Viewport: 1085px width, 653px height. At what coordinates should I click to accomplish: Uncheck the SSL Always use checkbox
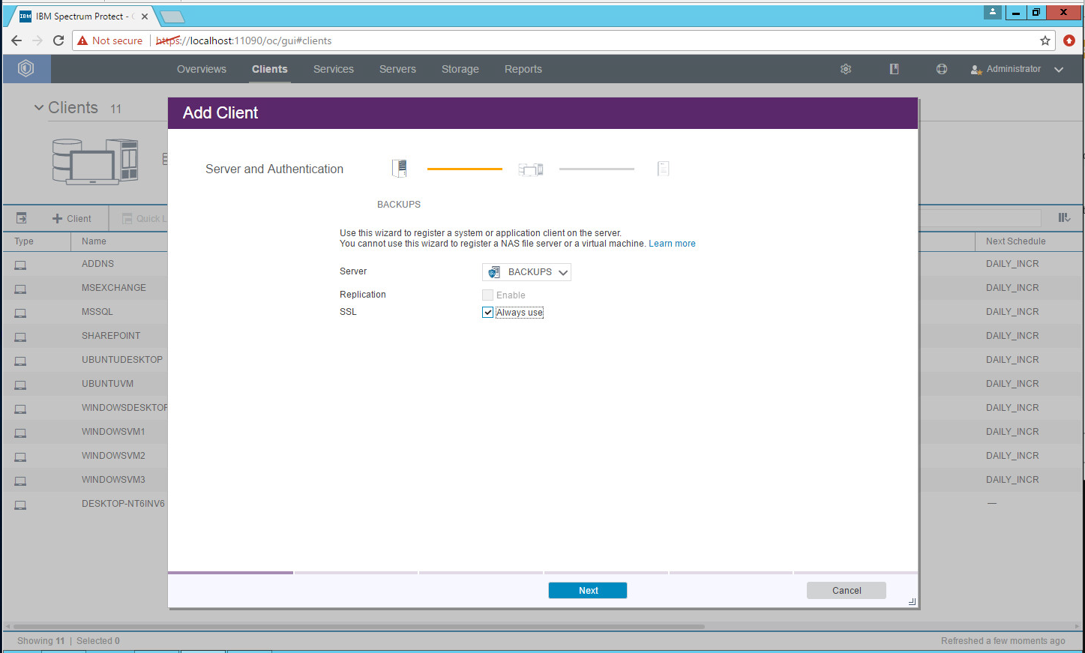(x=487, y=313)
